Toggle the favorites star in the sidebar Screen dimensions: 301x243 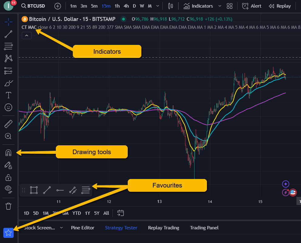(8, 233)
